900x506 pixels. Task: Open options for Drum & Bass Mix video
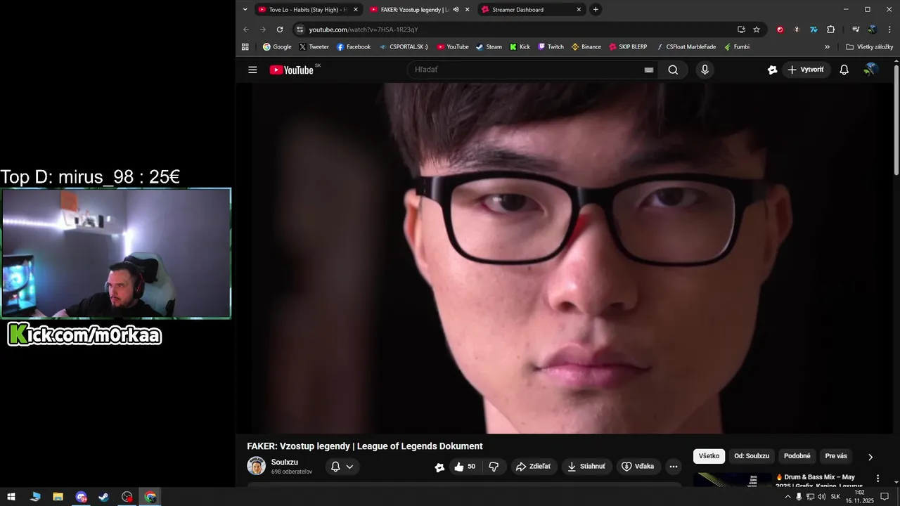877,479
